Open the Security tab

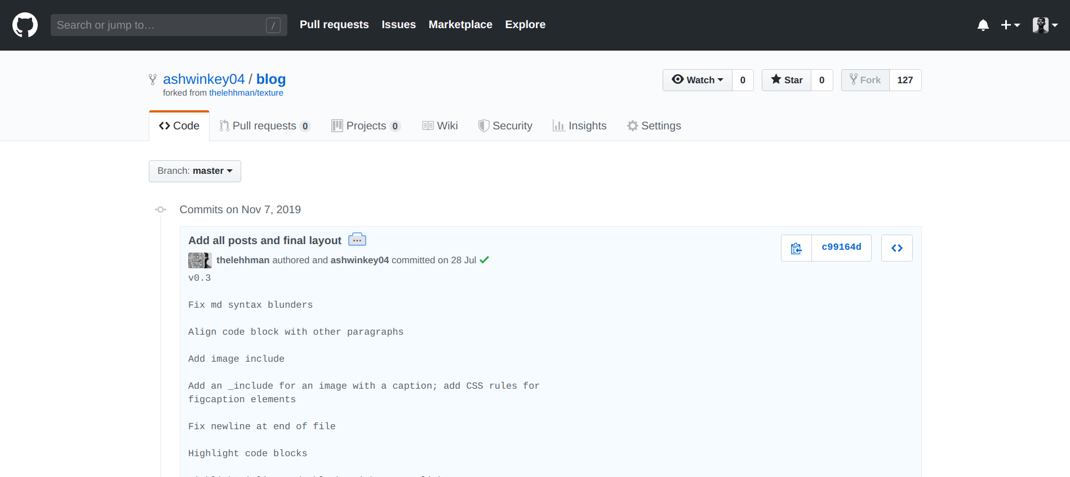(x=505, y=126)
